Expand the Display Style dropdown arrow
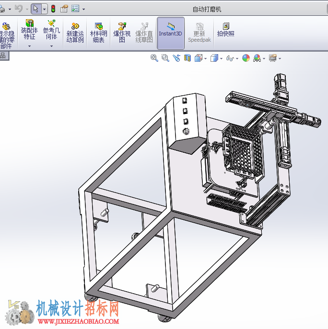 (x=221, y=58)
